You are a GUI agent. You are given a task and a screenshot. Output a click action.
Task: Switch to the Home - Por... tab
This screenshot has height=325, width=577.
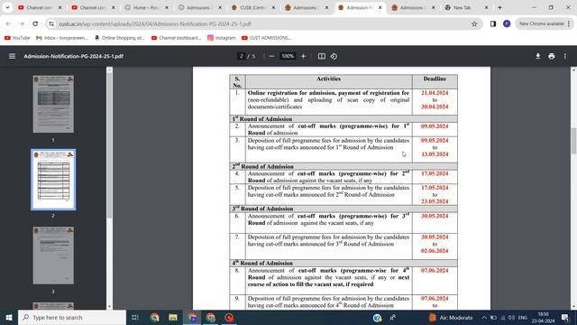click(147, 7)
